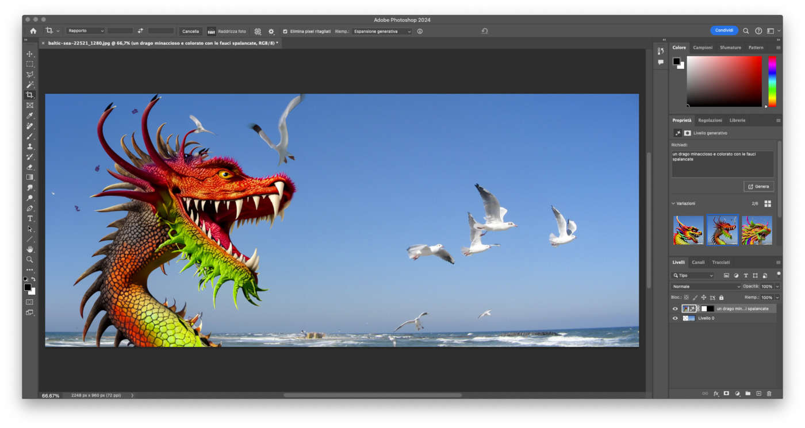Select the Type tool
This screenshot has width=805, height=428.
pos(30,219)
